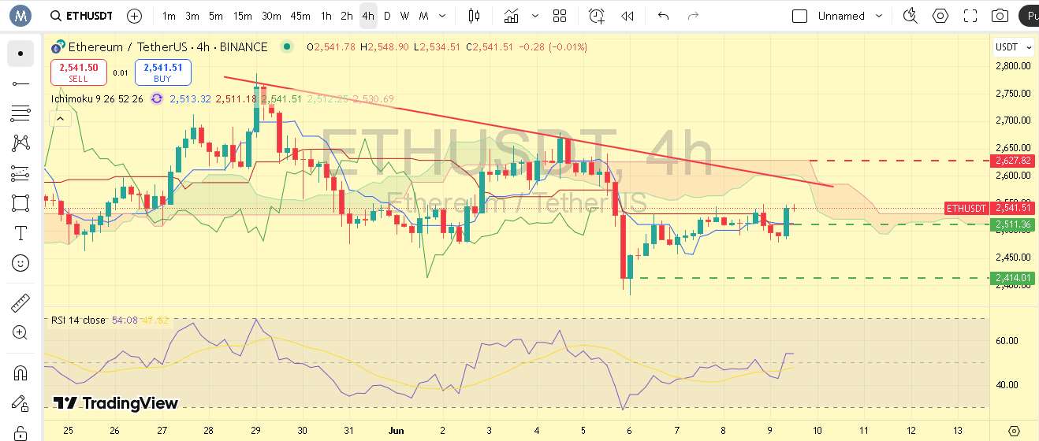Enter fullscreen mode
The height and width of the screenshot is (441, 1039).
coord(970,16)
